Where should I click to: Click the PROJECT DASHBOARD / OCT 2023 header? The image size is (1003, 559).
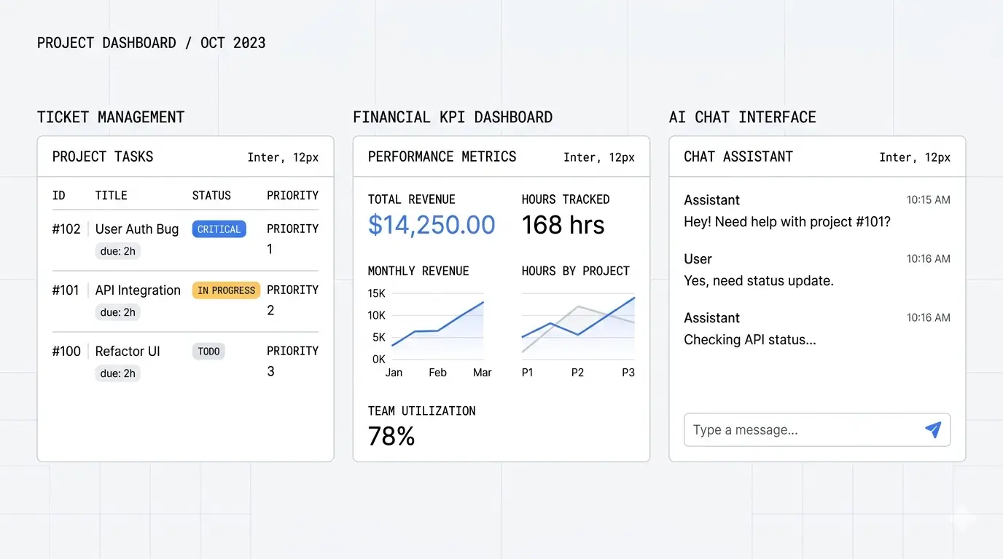[152, 43]
